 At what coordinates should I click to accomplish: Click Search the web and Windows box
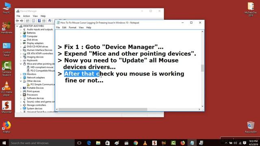pyautogui.click(x=41, y=143)
